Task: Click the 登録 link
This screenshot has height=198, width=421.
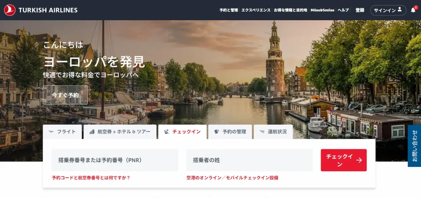Action: point(360,10)
